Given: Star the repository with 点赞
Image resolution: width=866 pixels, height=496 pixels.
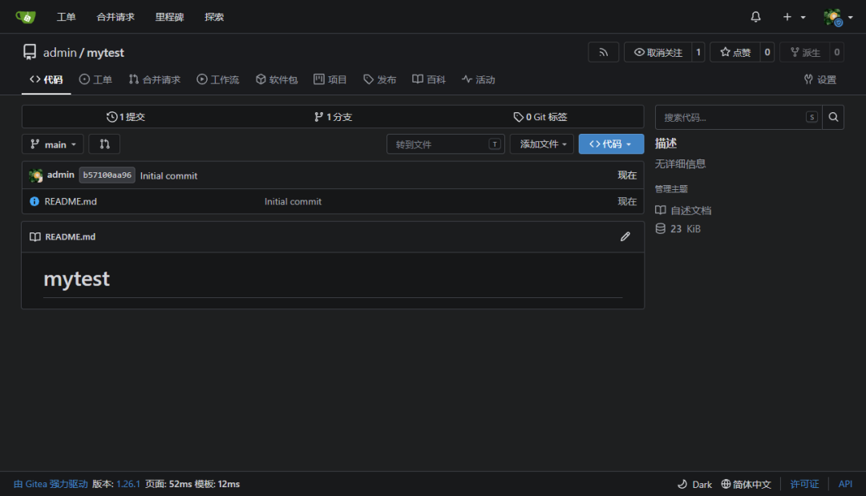Looking at the screenshot, I should 735,52.
